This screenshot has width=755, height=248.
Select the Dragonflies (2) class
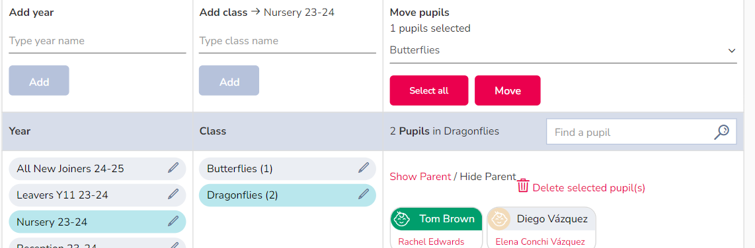pyautogui.click(x=288, y=195)
